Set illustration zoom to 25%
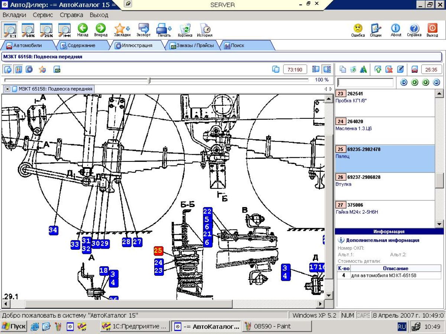 (46, 30)
